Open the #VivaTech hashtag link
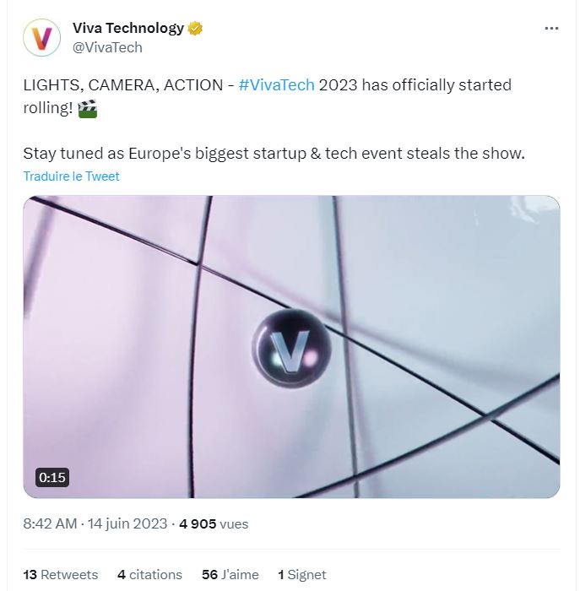 tap(277, 85)
